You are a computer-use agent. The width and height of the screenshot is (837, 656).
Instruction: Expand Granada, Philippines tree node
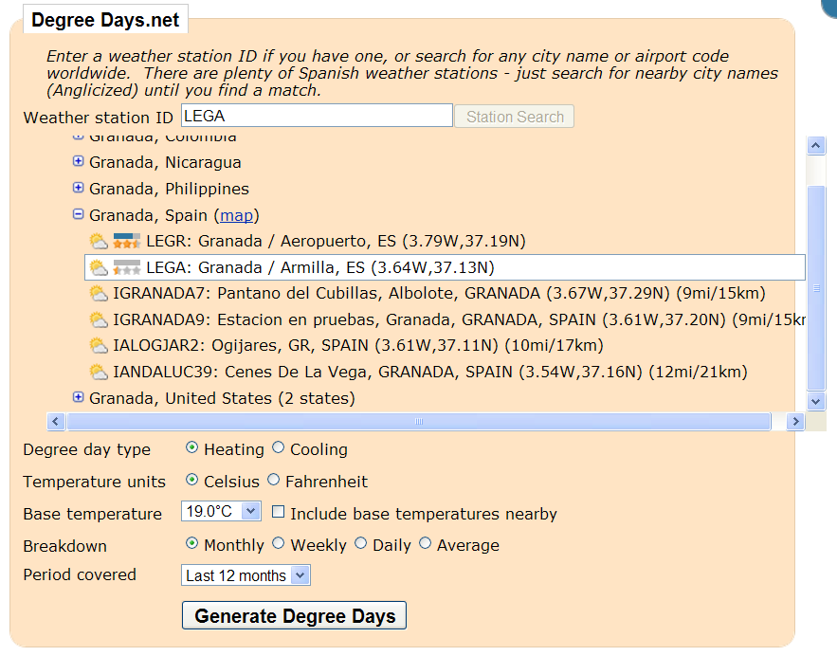pyautogui.click(x=79, y=189)
